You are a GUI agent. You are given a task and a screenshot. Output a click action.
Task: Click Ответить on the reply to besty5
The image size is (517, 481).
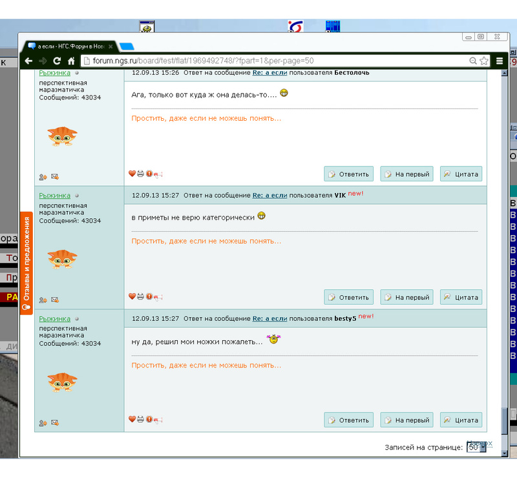click(x=348, y=420)
